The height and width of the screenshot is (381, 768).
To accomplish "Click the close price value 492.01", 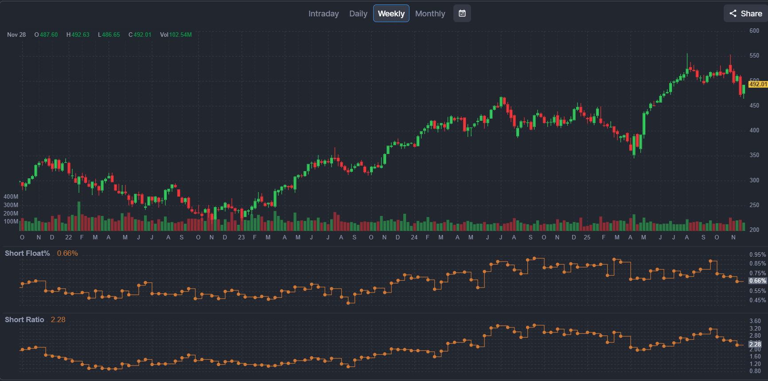I will click(142, 35).
